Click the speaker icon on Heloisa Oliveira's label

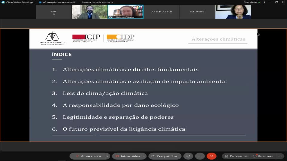(x=111, y=17)
